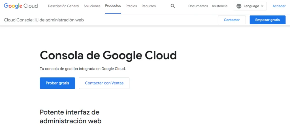Viewport: 290px width, 129px height.
Task: Click the Potente interfaz de administración web heading
Action: point(71,117)
